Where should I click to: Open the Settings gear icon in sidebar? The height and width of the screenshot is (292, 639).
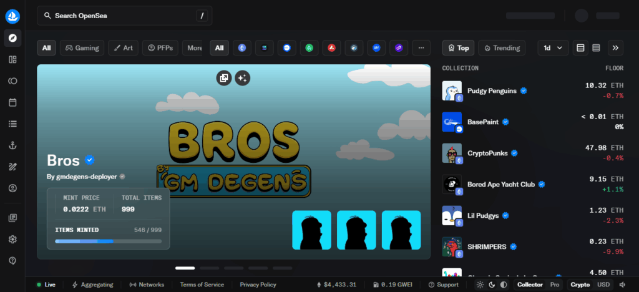click(12, 239)
